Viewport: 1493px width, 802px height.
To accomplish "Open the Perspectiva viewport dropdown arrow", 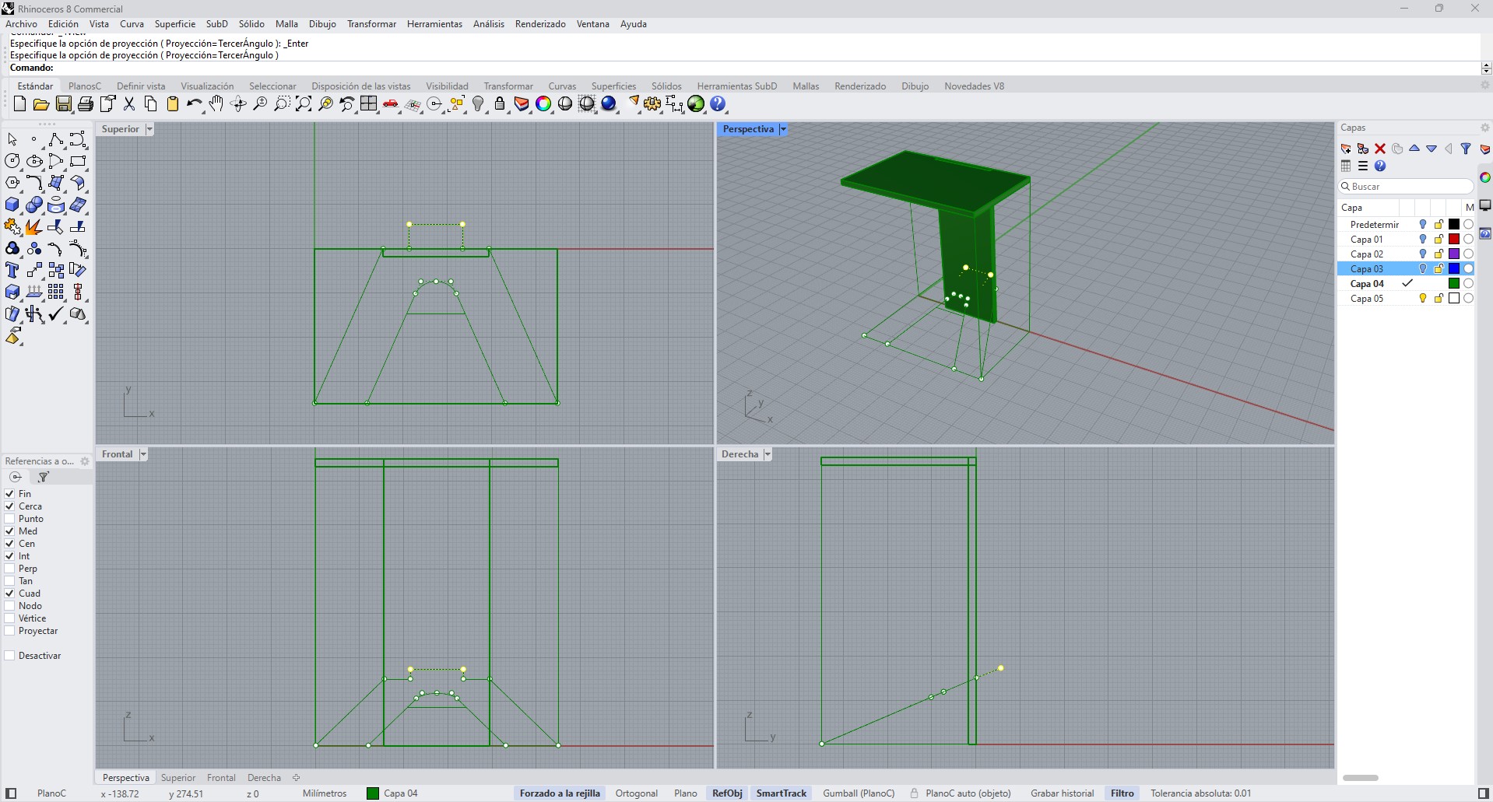I will (x=783, y=129).
